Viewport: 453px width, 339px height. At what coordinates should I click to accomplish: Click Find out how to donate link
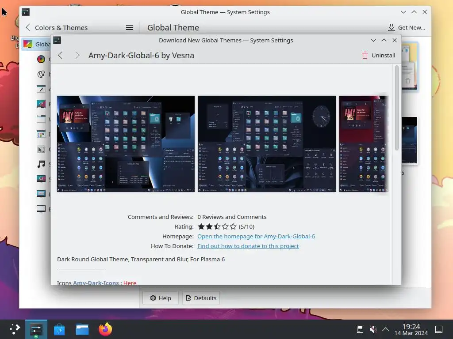pos(248,246)
